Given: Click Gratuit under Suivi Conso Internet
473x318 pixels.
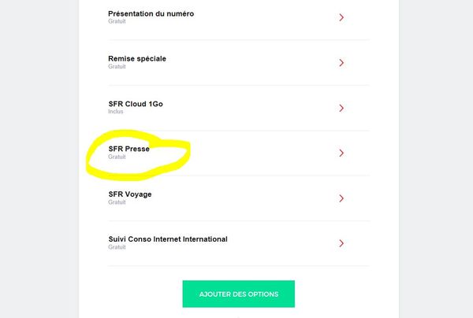Looking at the screenshot, I should point(117,247).
